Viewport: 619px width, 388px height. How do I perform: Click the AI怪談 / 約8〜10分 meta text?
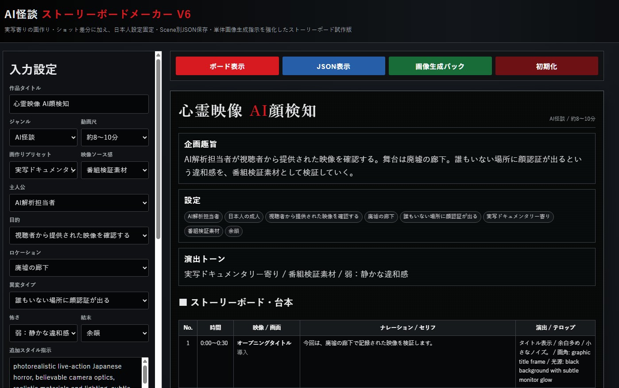coord(572,119)
